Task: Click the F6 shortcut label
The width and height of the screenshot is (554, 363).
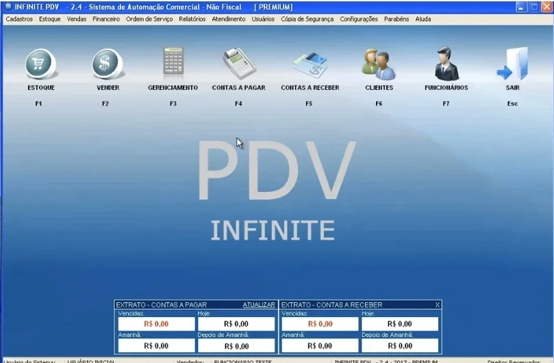Action: point(379,103)
